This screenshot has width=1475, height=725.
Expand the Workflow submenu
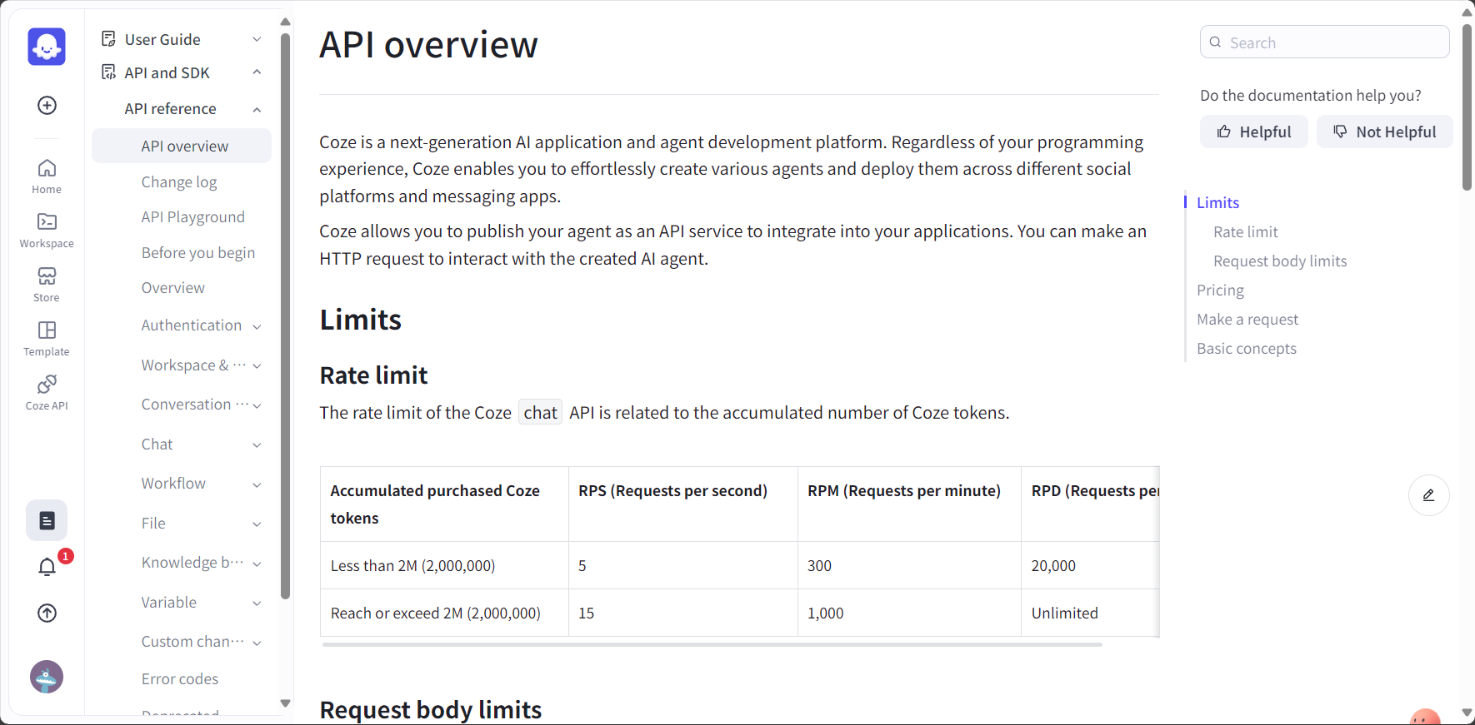tap(257, 484)
